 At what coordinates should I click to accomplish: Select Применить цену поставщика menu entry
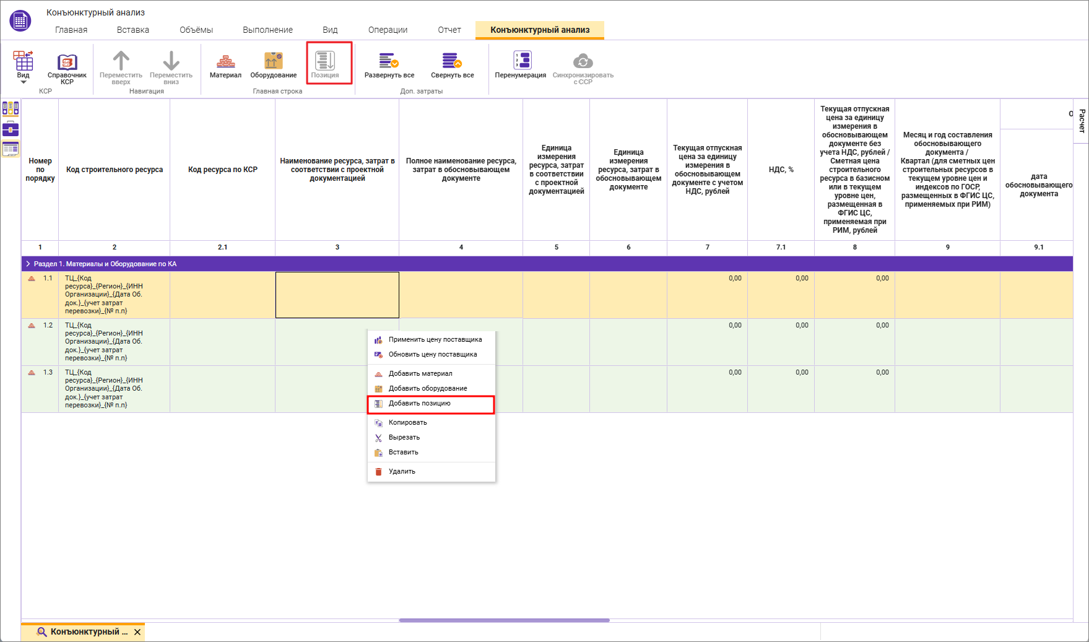click(435, 340)
